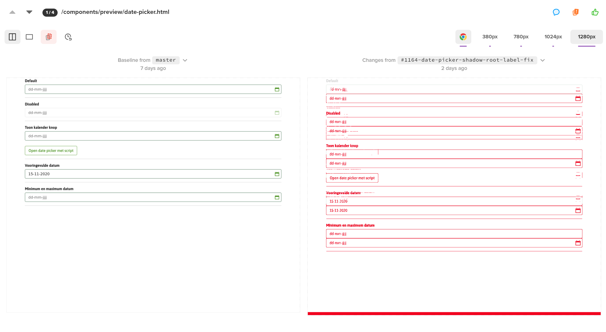Click the Open date picker met script button
The width and height of the screenshot is (606, 332).
pyautogui.click(x=51, y=150)
